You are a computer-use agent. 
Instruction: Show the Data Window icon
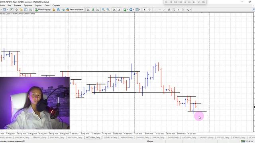[x=16, y=10]
